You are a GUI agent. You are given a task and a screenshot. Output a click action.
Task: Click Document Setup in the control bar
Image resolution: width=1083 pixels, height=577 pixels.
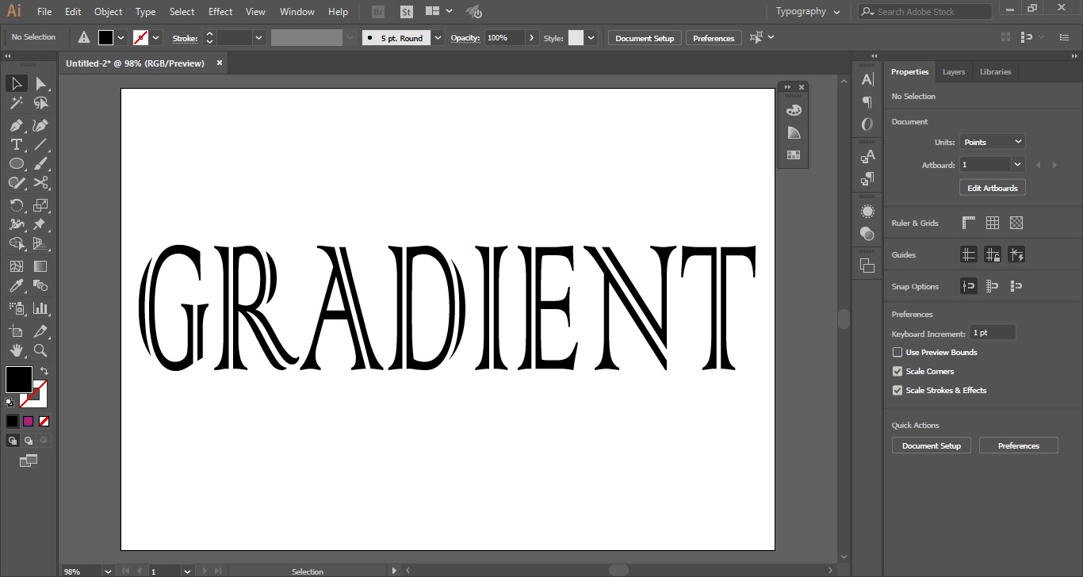click(645, 38)
